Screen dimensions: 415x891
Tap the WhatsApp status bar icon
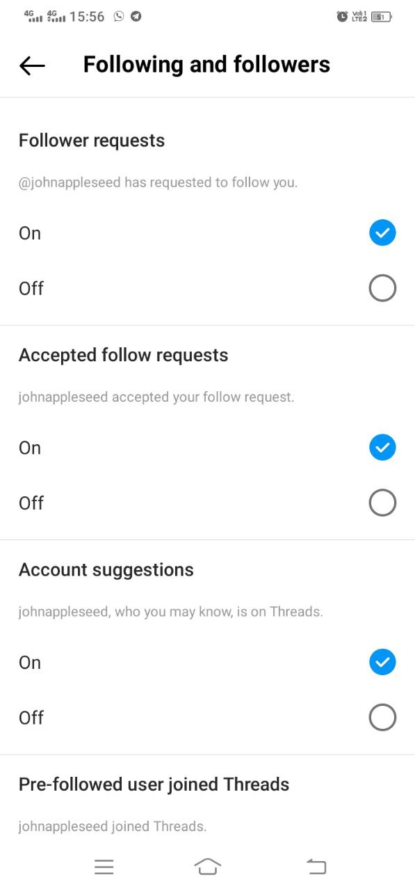coord(119,16)
